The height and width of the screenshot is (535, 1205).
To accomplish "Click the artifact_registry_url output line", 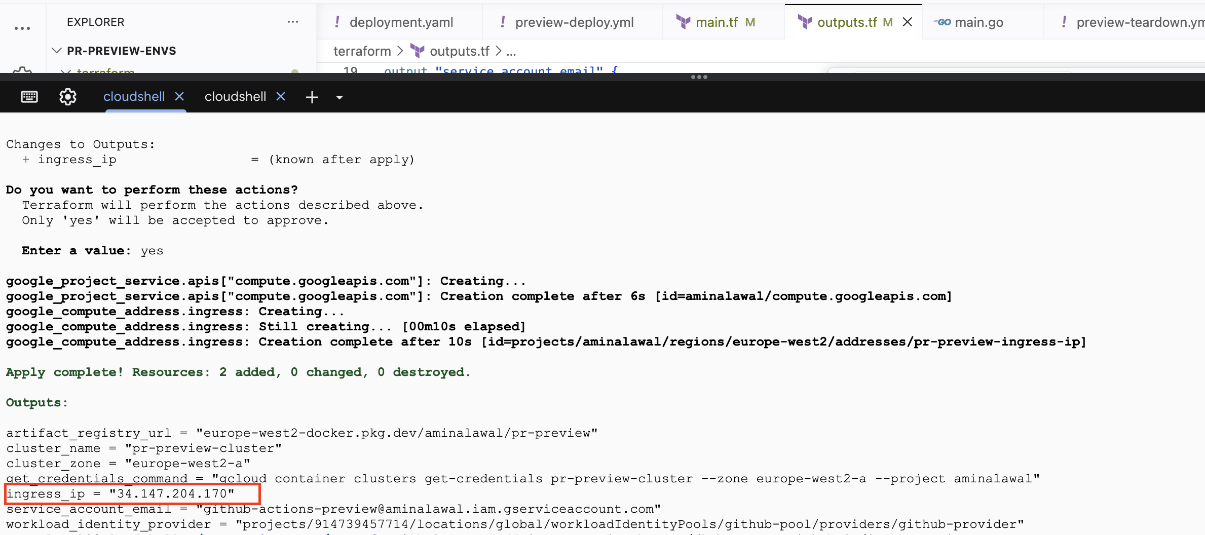I will pos(302,433).
